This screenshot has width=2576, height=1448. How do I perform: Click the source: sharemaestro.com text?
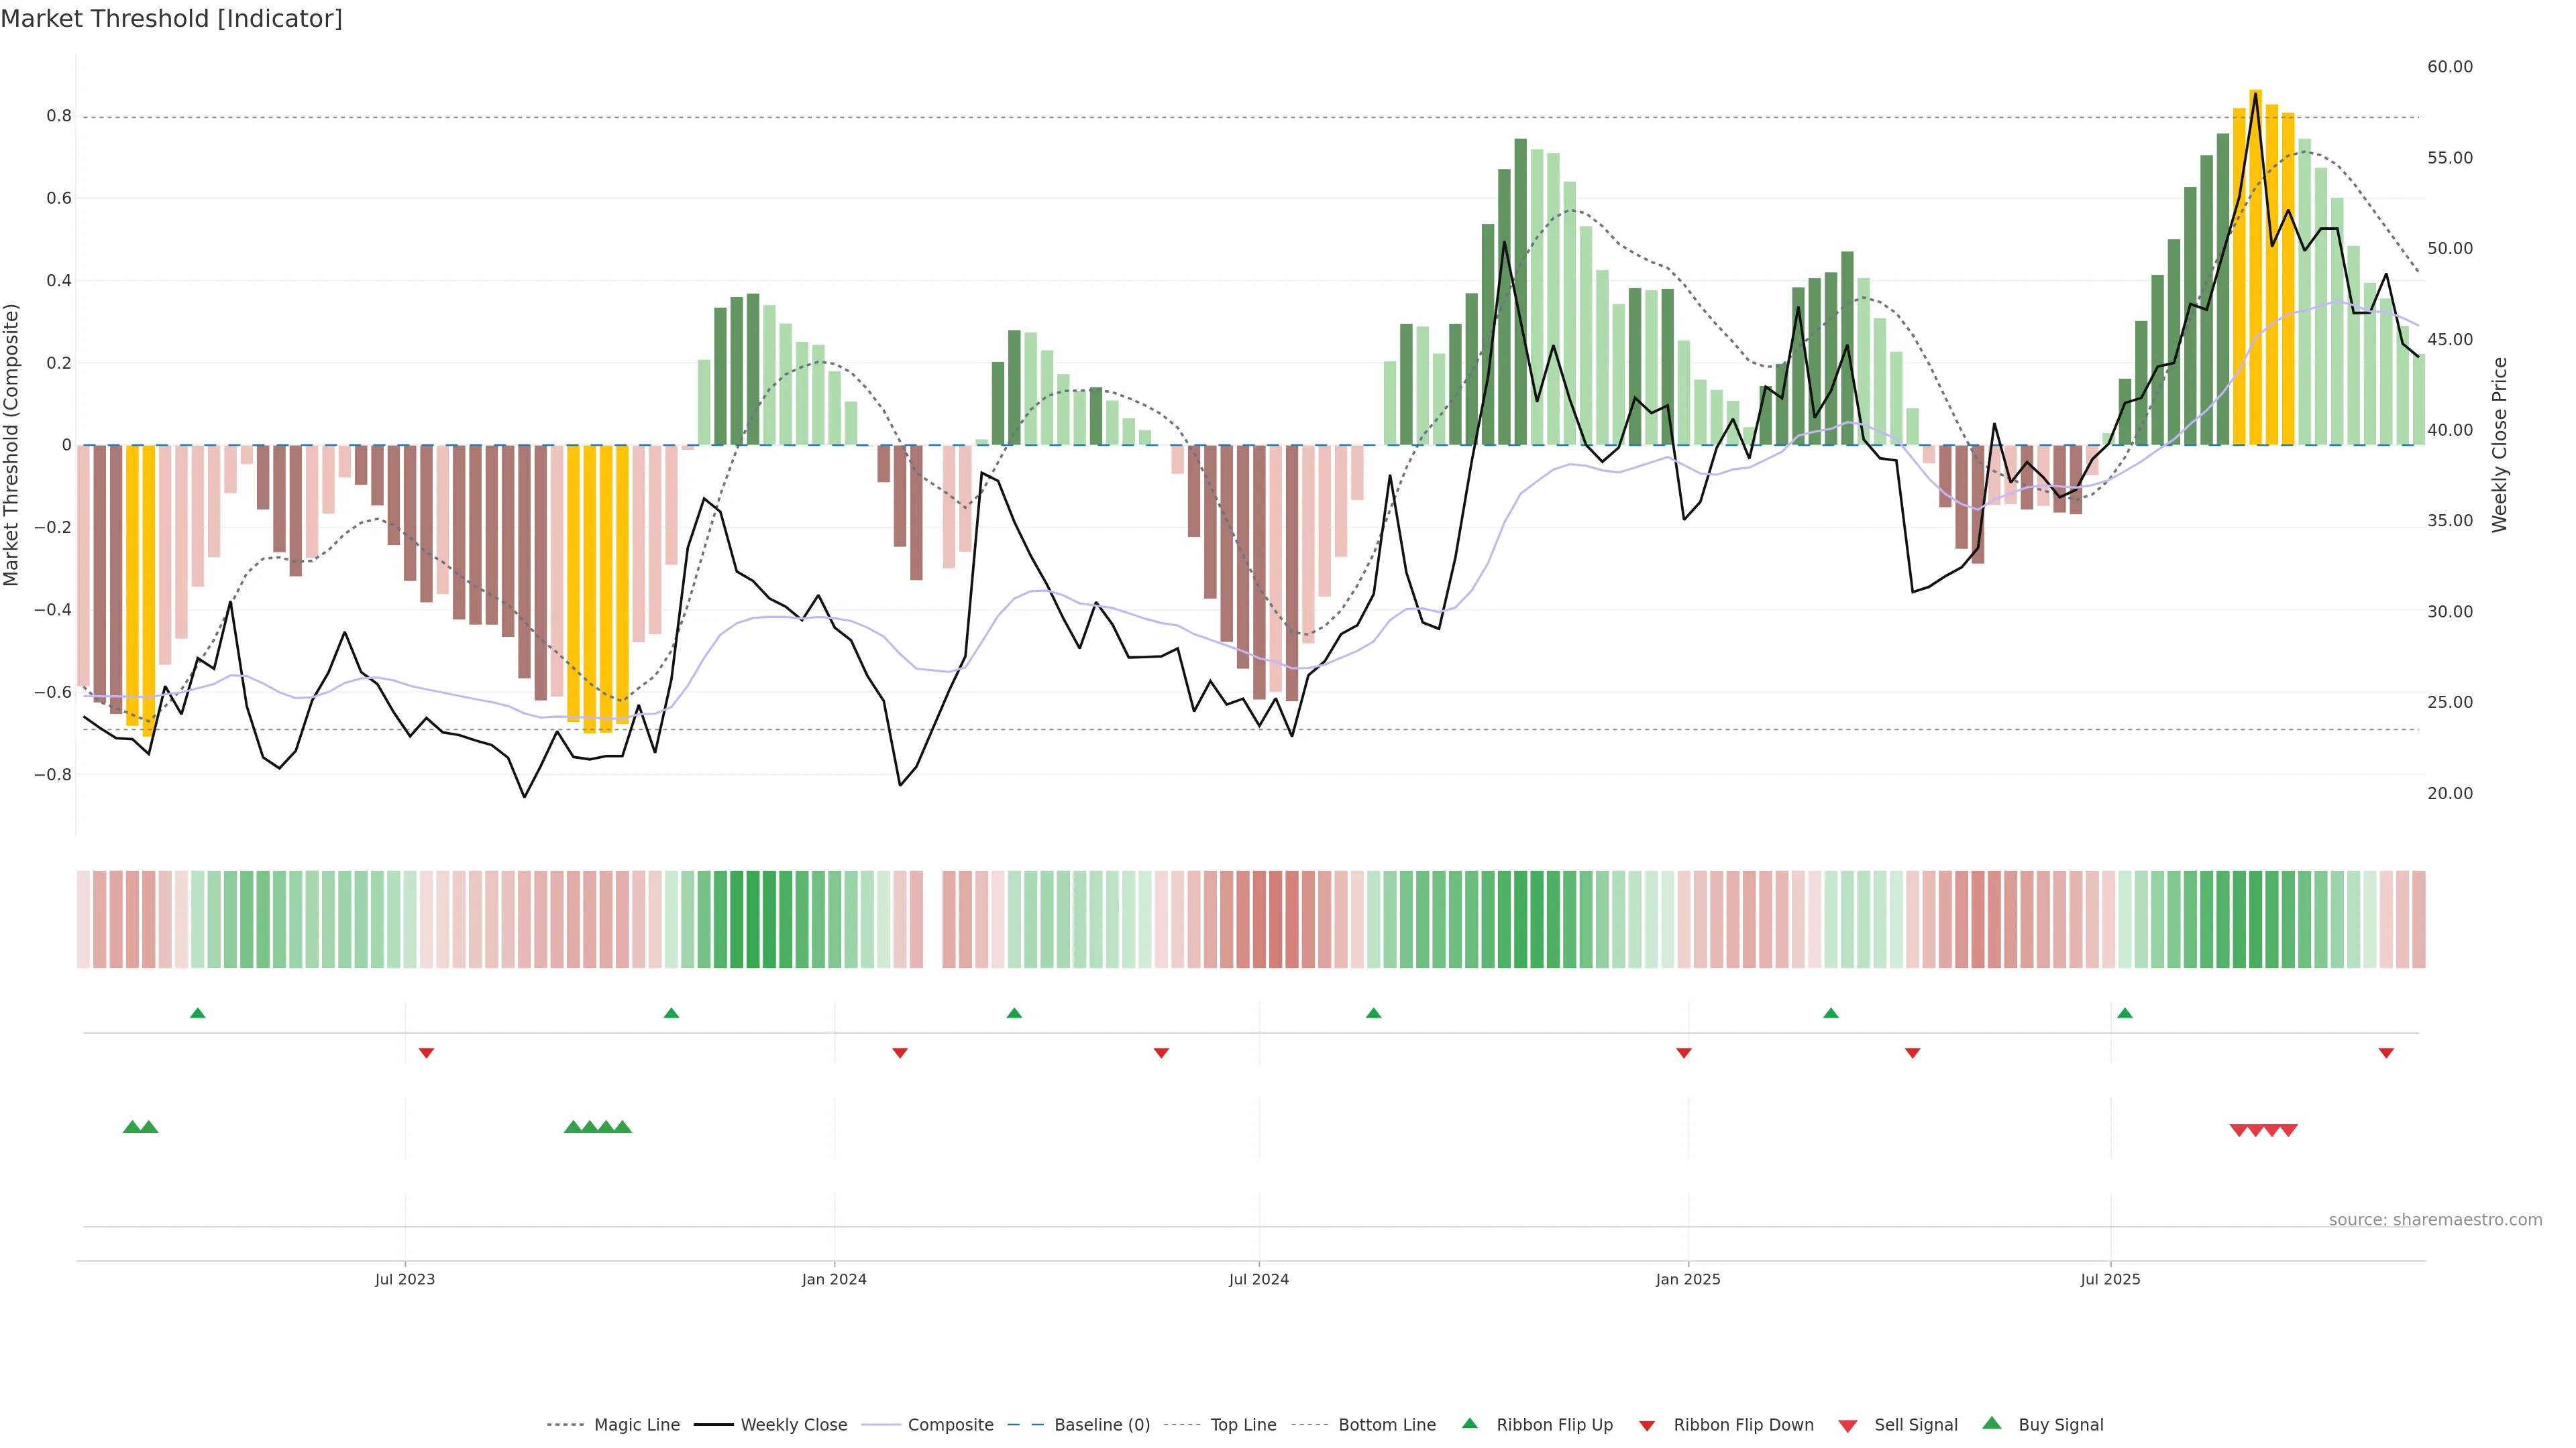(x=2435, y=1220)
